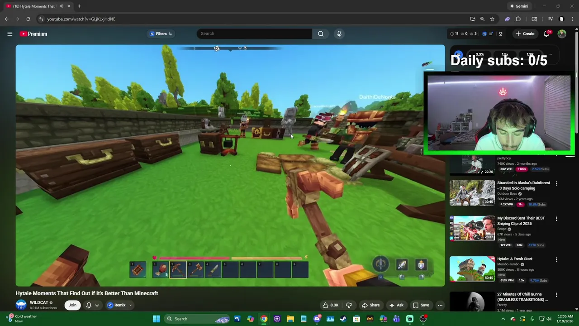
Task: Open Steam from the taskbar
Action: [343, 319]
